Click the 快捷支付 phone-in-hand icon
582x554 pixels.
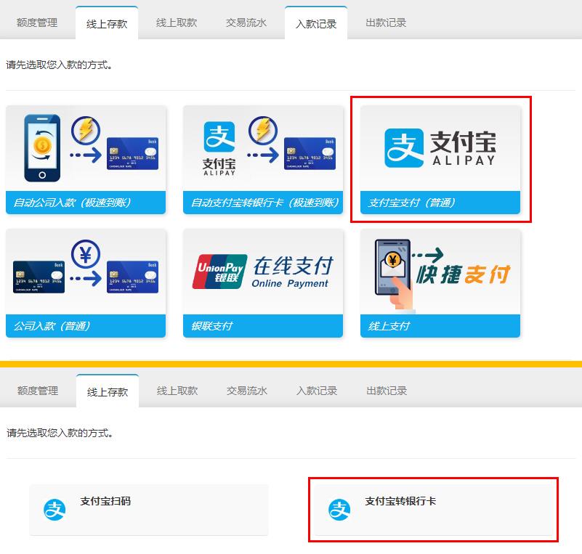[392, 268]
